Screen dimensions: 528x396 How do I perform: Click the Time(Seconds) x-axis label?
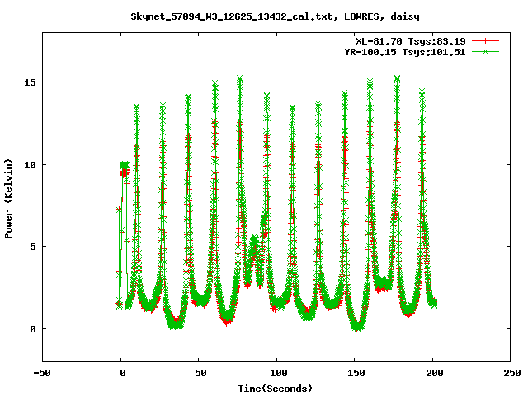[x=276, y=389]
